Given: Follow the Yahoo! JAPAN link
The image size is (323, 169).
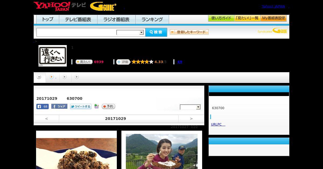Looking at the screenshot, I should coord(273,6).
